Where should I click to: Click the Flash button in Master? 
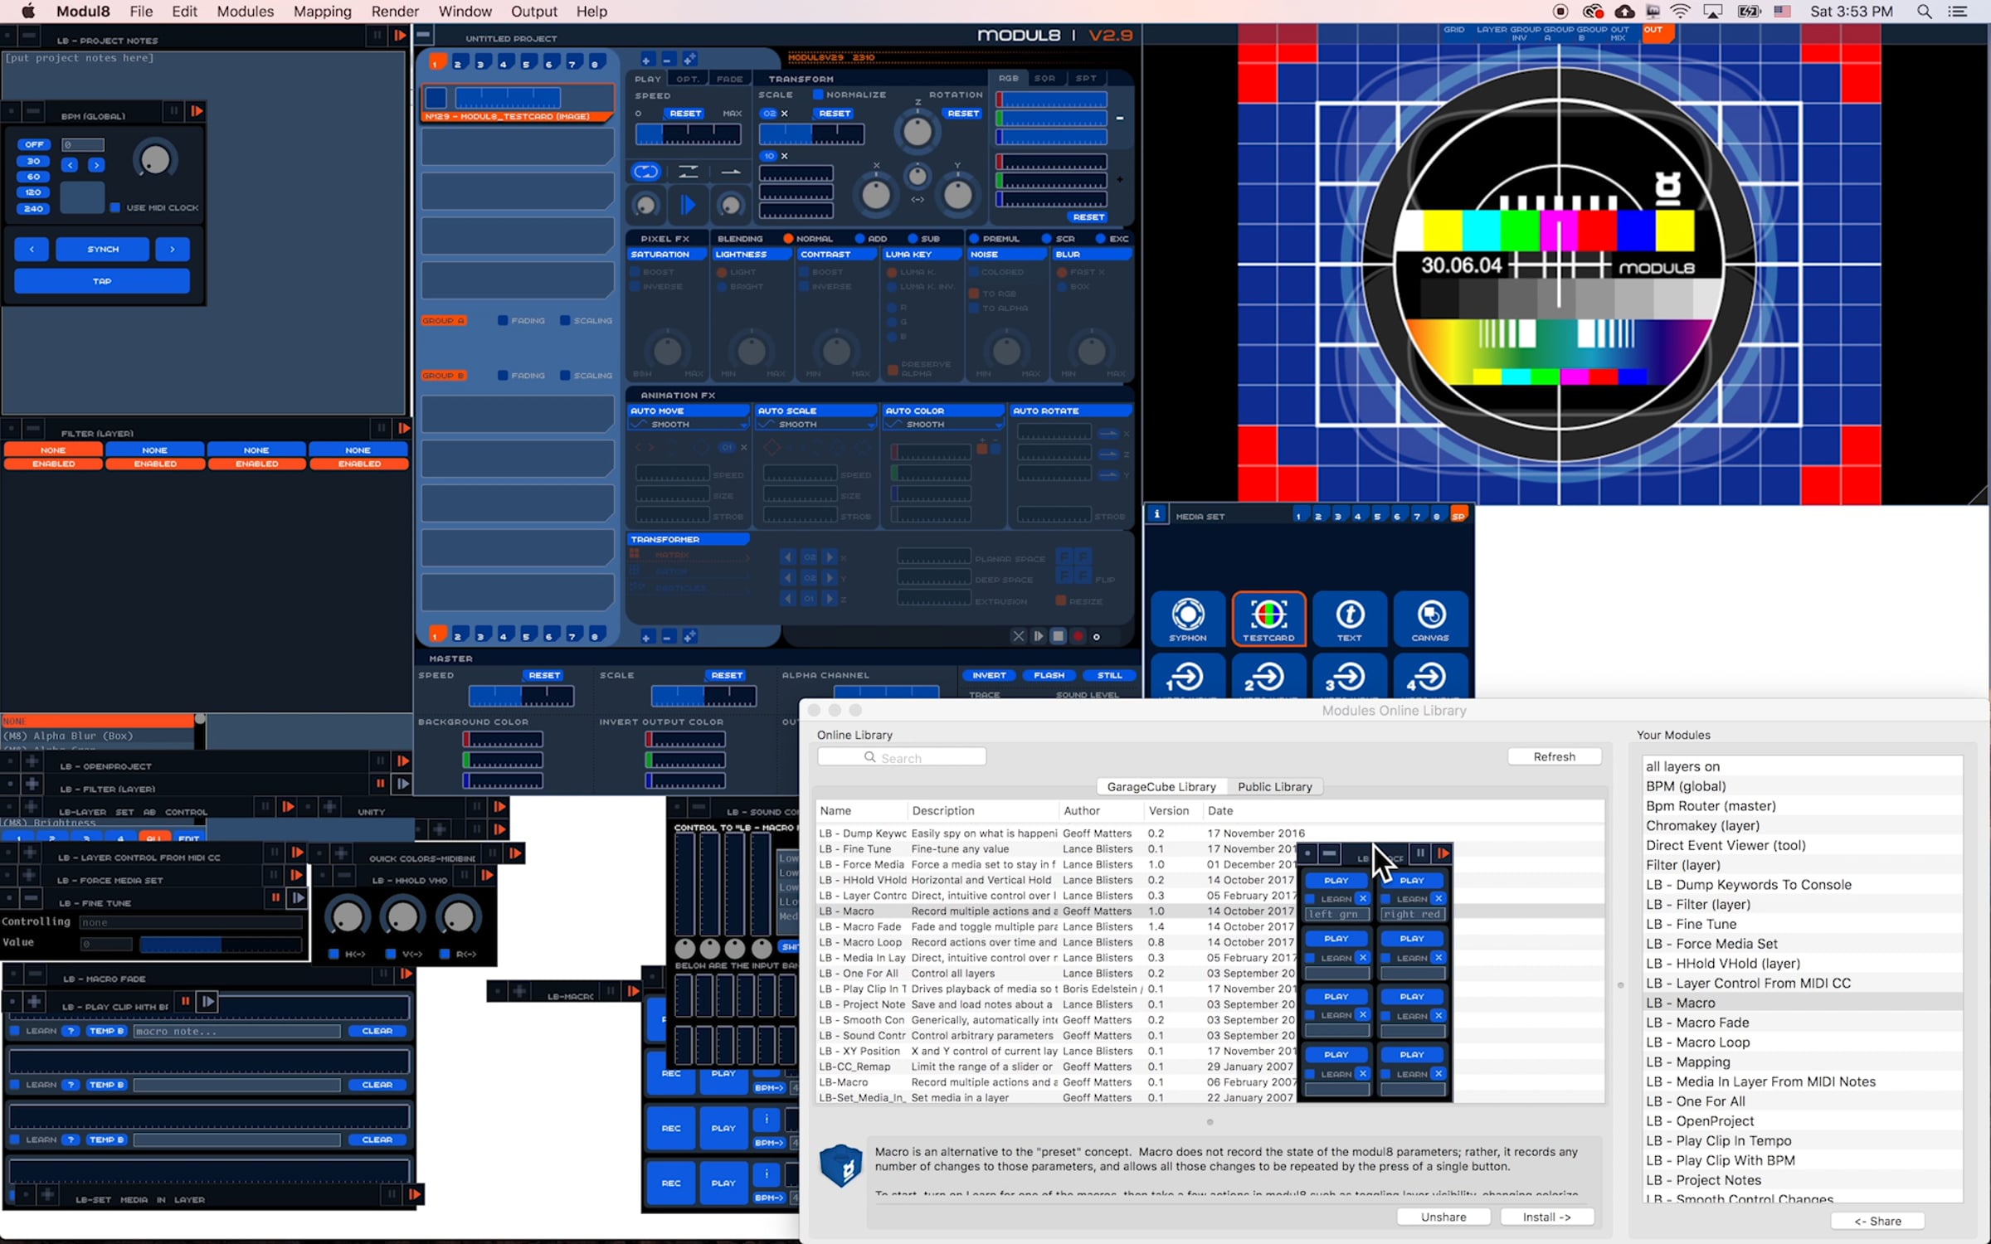click(1049, 675)
